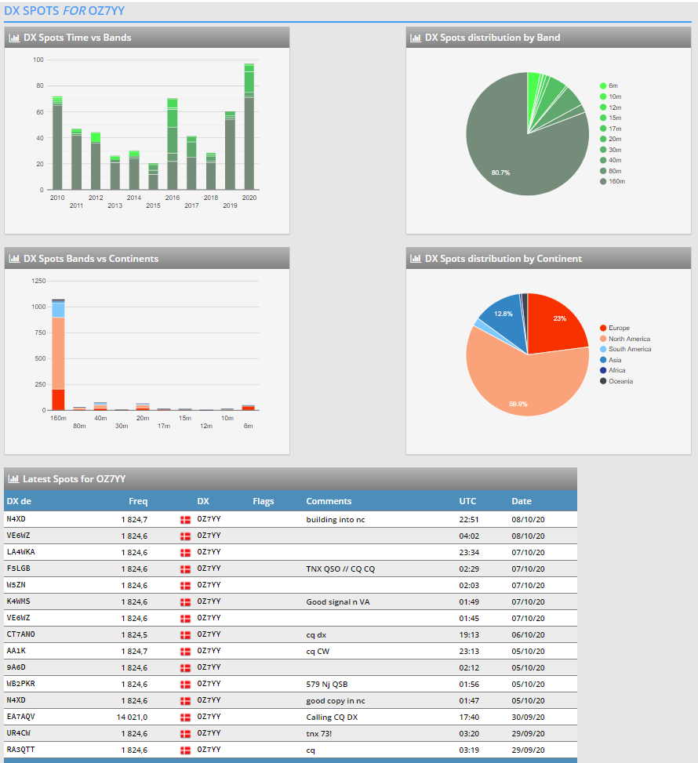Click the chart icon beside Latest Spots for OZ7YY
Image resolution: width=698 pixels, height=763 pixels.
pyautogui.click(x=14, y=479)
